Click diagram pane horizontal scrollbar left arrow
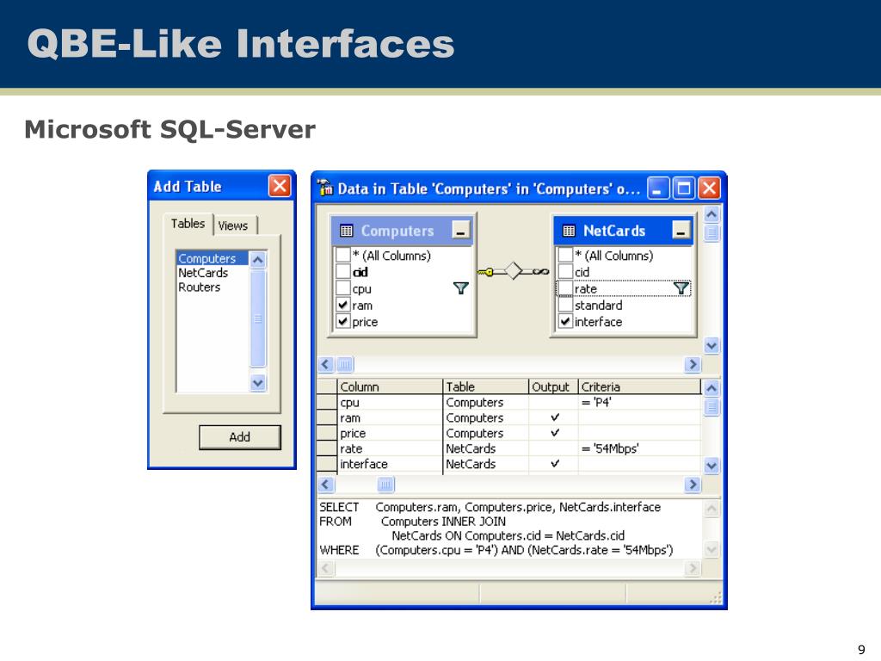881x661 pixels. (x=326, y=364)
